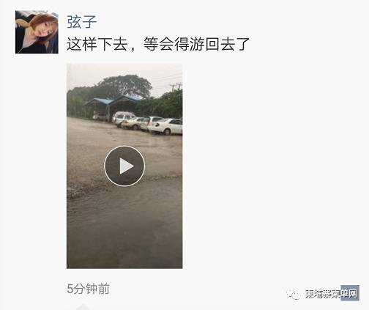
Task: Click the white van under the canopy
Action: click(x=123, y=118)
